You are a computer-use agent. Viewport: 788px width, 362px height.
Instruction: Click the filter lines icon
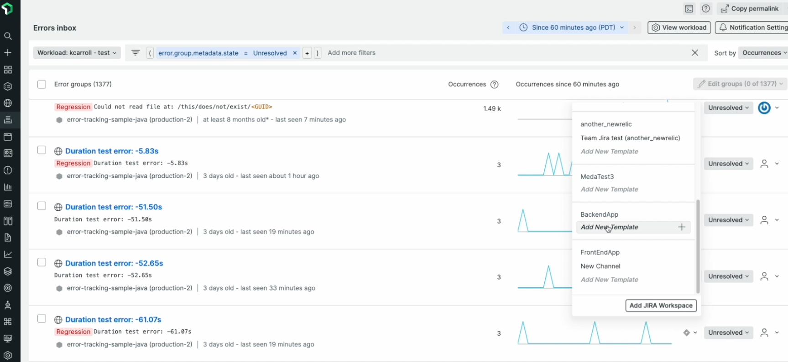136,53
